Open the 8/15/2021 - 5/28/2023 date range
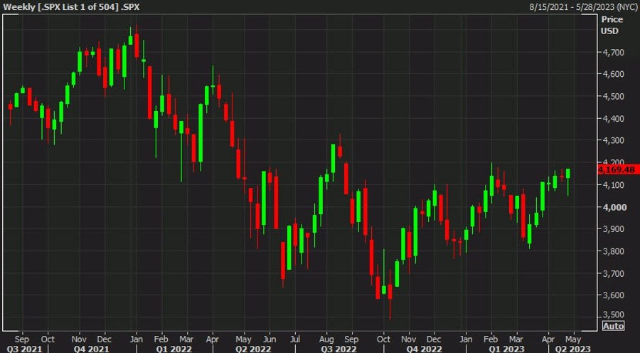 coord(583,6)
